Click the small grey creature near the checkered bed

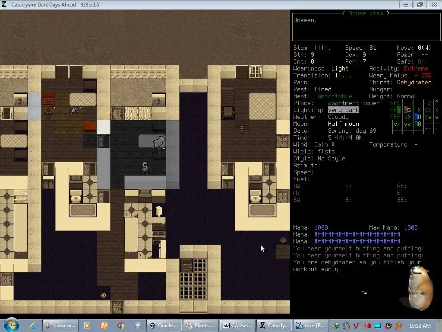[74, 110]
